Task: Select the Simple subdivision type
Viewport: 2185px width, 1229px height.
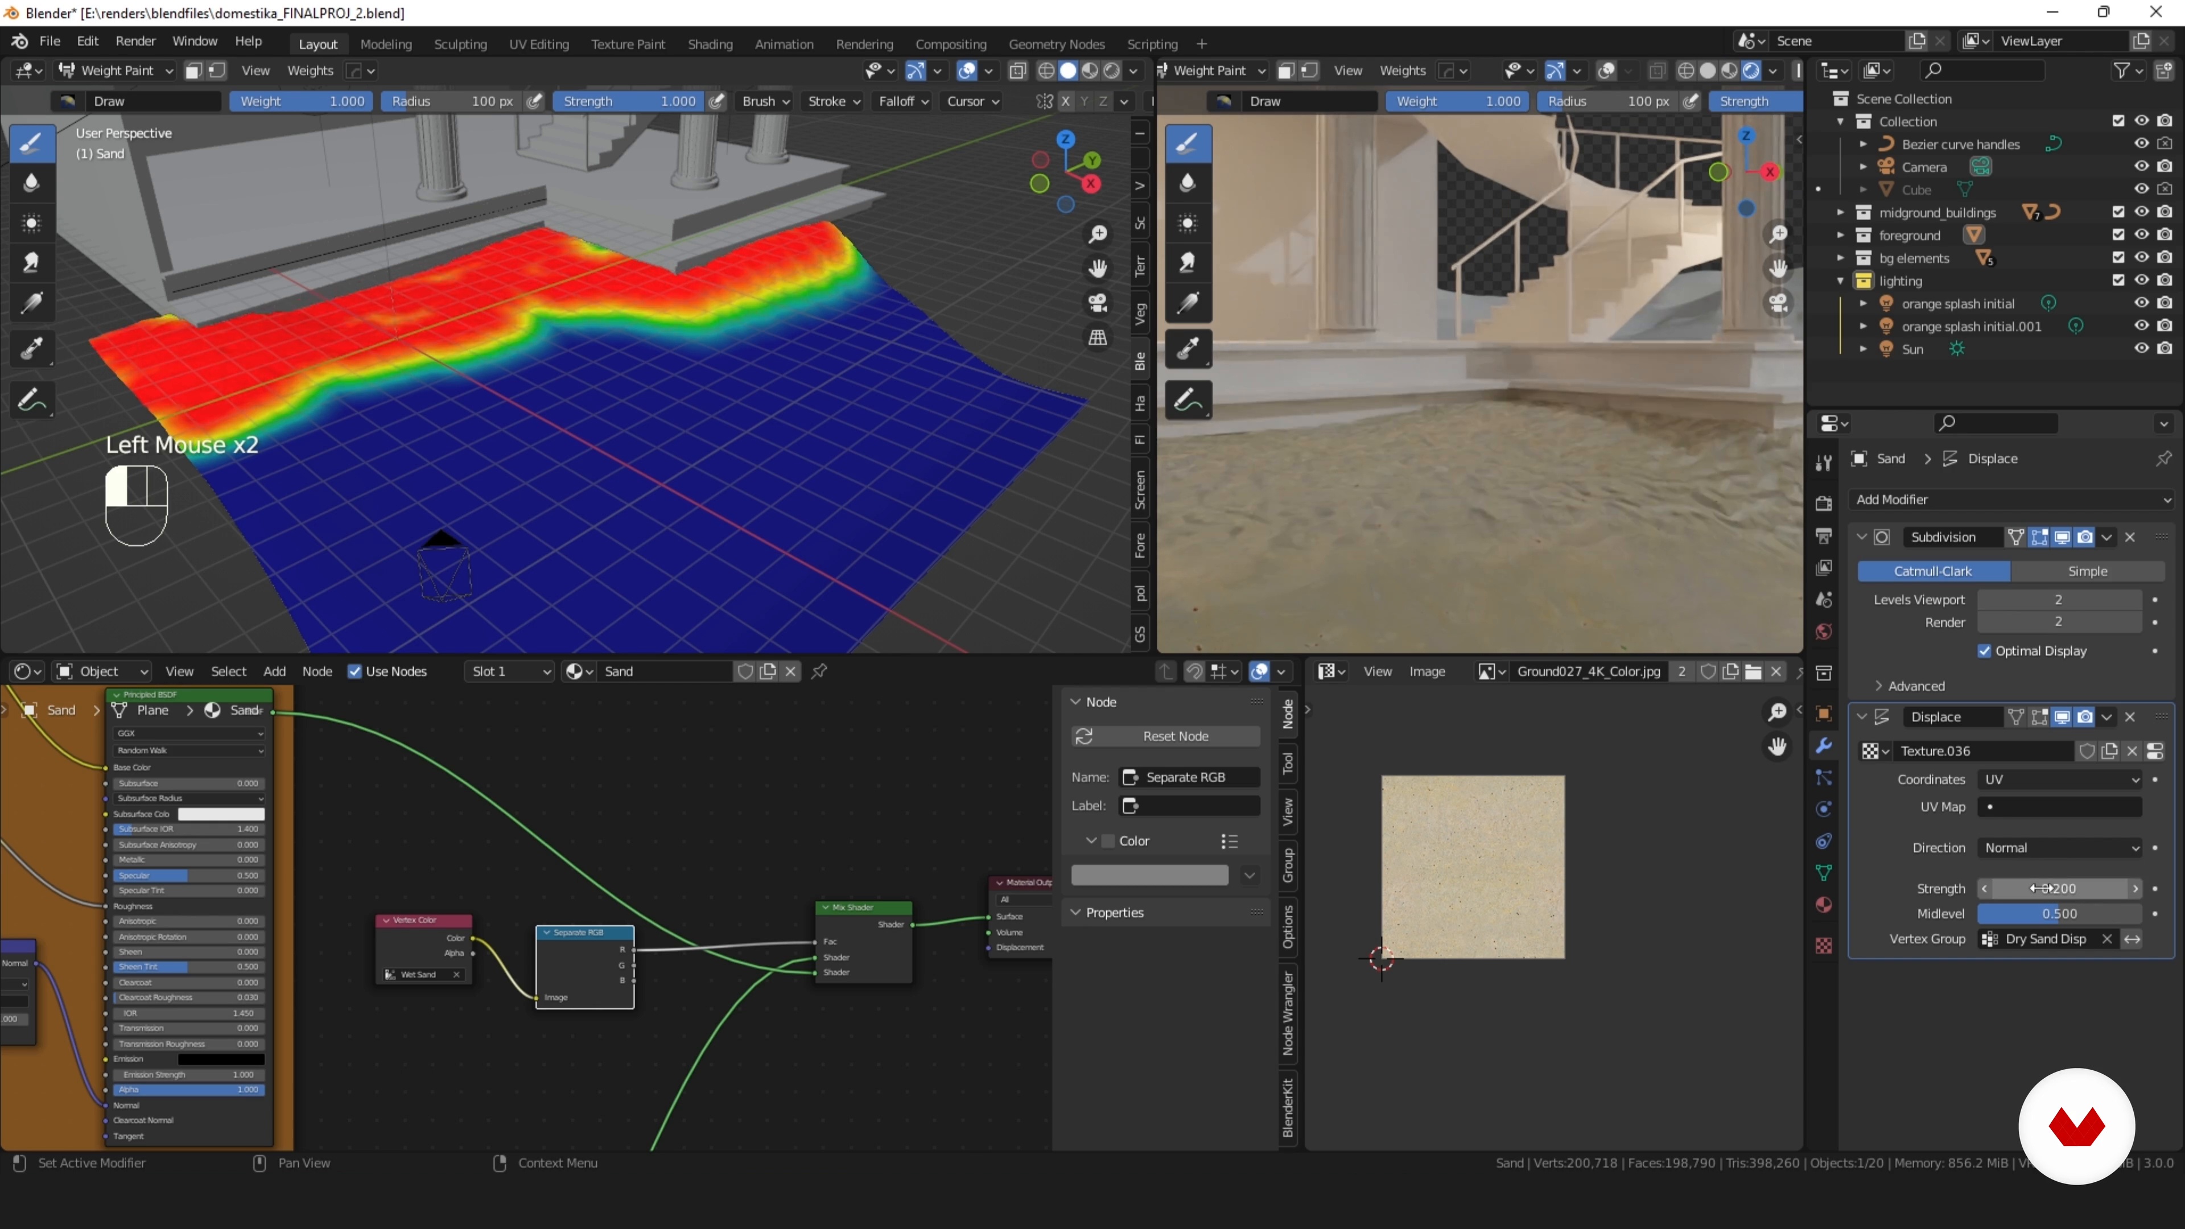Action: [2088, 572]
